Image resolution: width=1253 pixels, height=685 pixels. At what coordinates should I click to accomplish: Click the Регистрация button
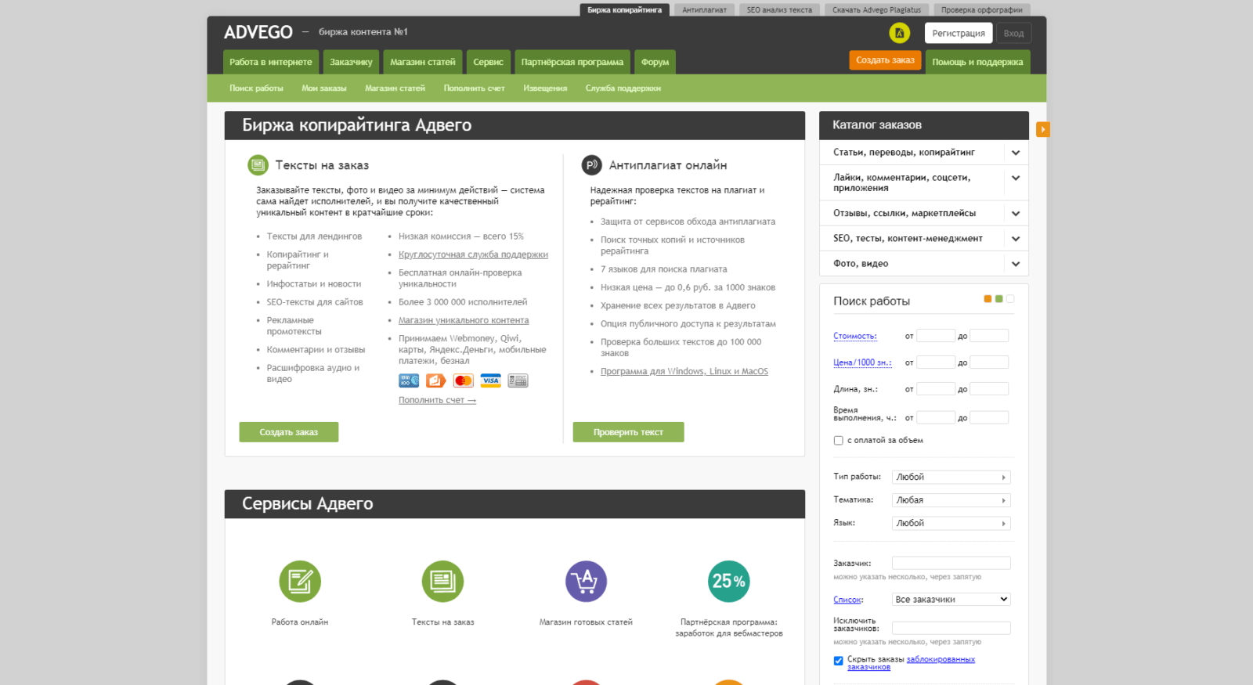click(x=959, y=33)
